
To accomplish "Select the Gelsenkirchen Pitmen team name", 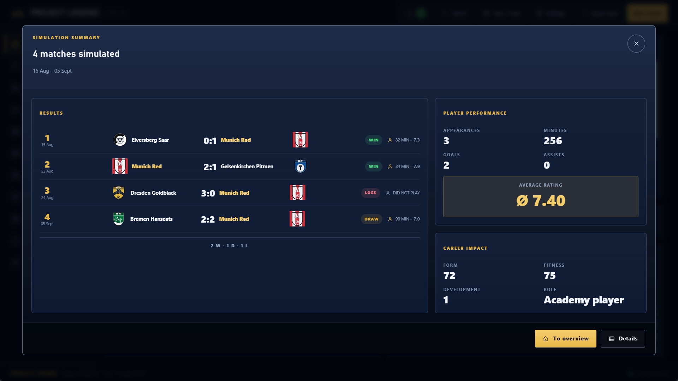I will pos(247,167).
